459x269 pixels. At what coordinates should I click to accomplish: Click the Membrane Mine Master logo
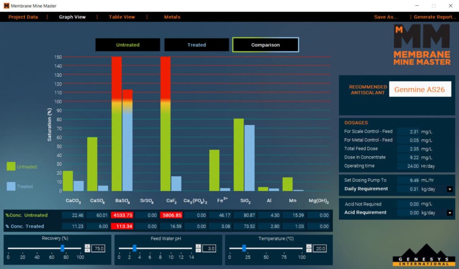click(x=422, y=45)
